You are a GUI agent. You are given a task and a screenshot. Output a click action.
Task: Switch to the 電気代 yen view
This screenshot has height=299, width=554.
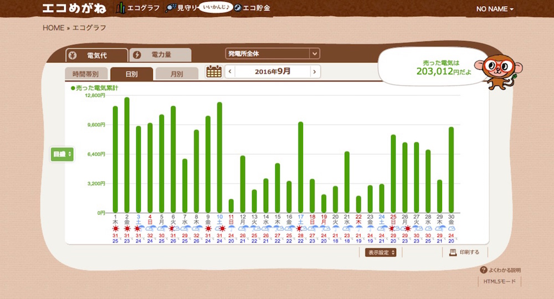click(96, 55)
